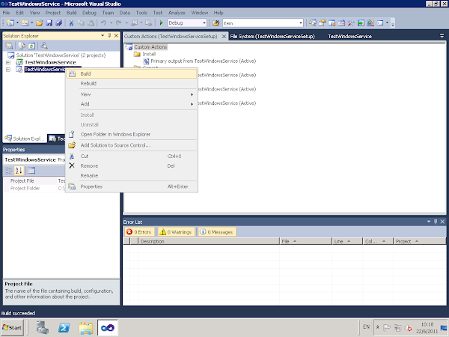The image size is (449, 337).
Task: Open the Analyze menu
Action: pyautogui.click(x=177, y=13)
